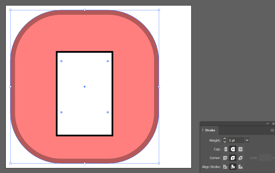This screenshot has width=275, height=173.
Task: Align stroke to center
Action: pyautogui.click(x=225, y=167)
